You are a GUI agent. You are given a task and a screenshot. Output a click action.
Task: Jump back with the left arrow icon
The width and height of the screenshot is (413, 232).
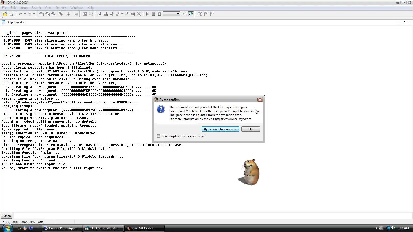[20, 14]
